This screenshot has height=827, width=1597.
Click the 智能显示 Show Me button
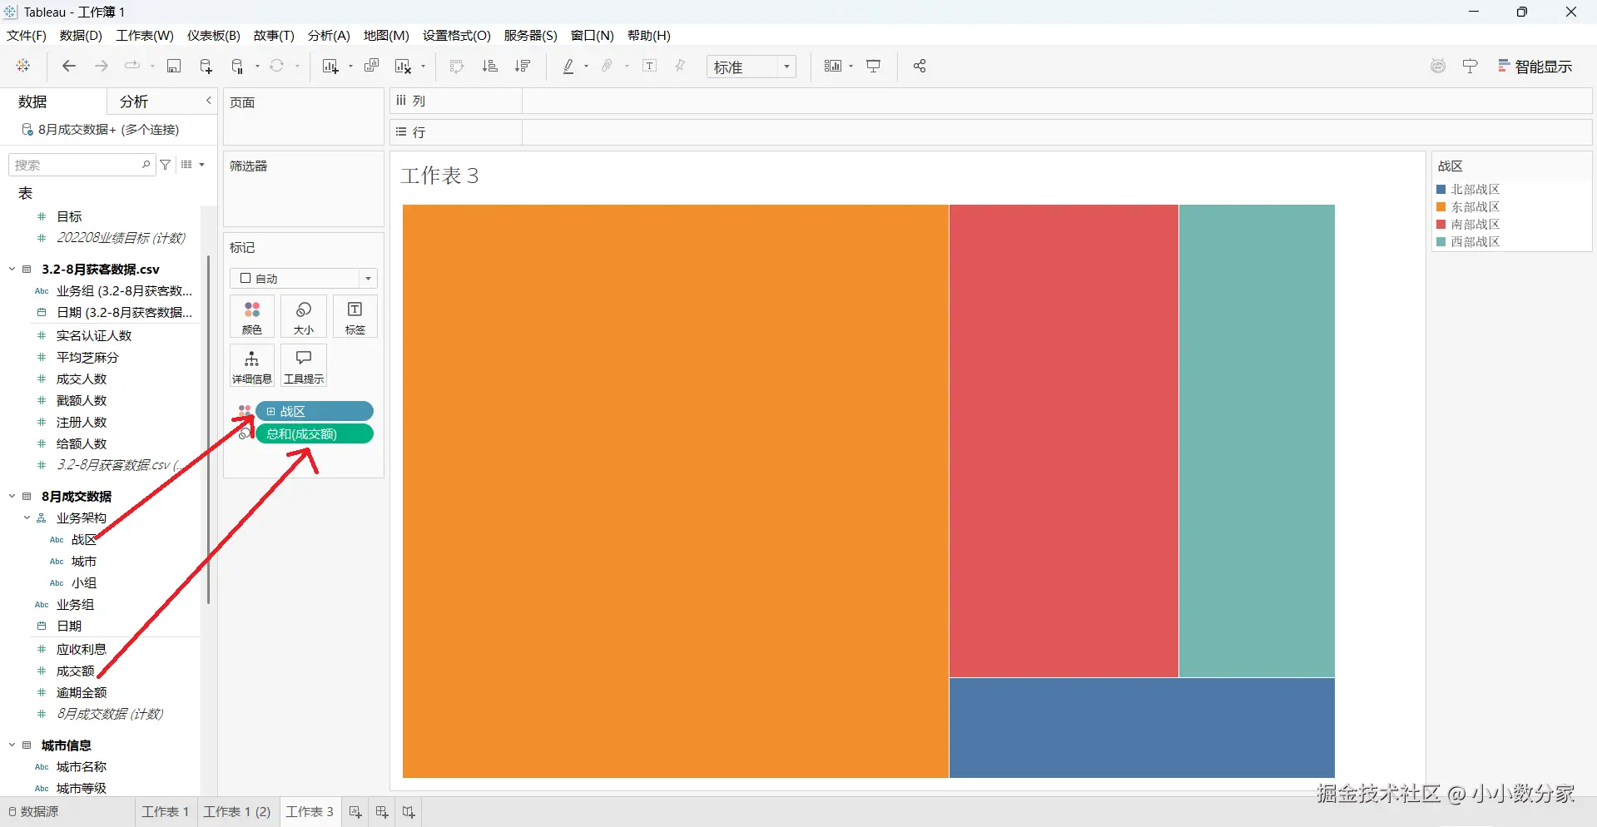click(1535, 67)
